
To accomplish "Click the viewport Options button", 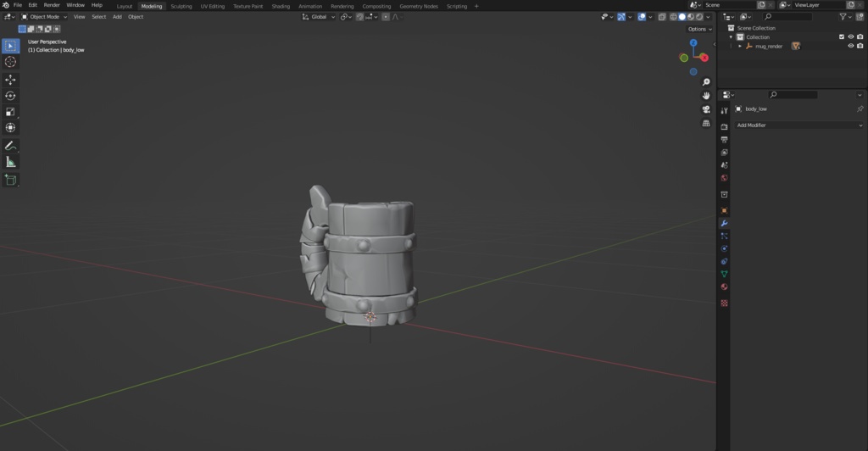I will pos(699,29).
